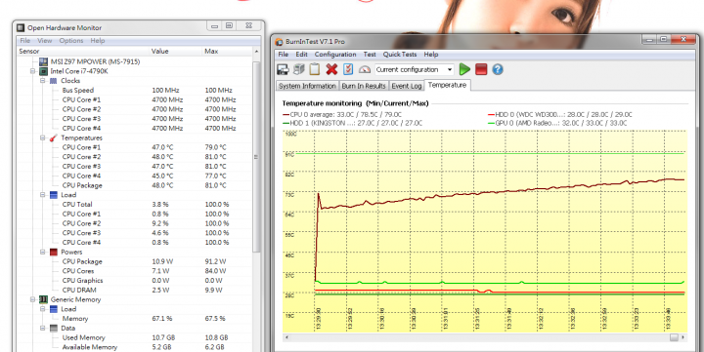Click the GPU 0 AMD Radeon legend entry

click(x=557, y=123)
